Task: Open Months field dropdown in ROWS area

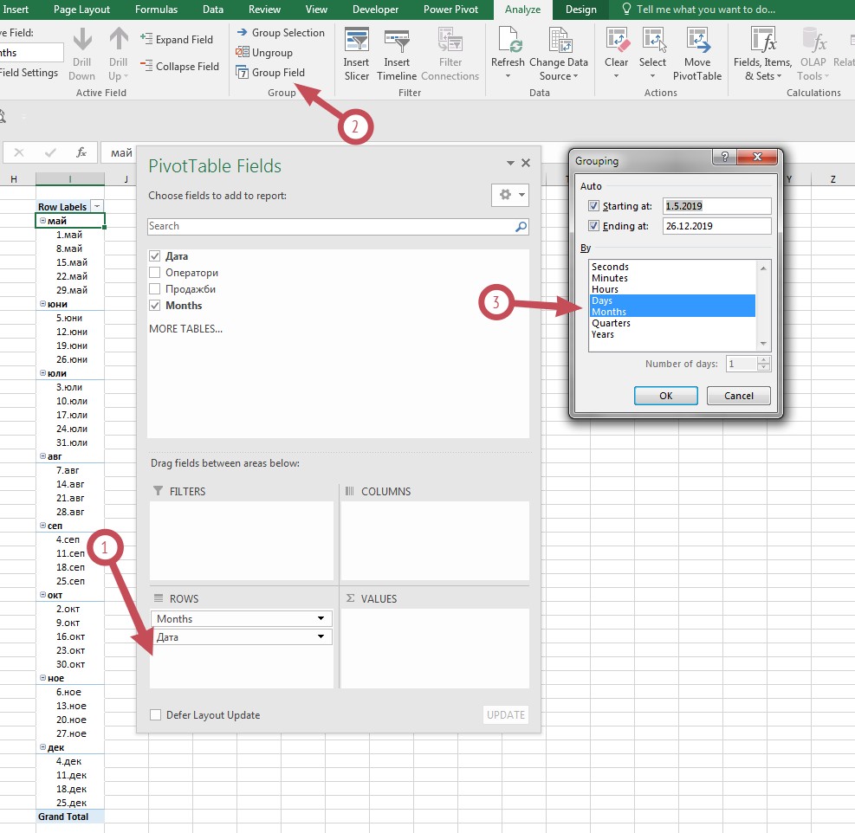Action: [x=321, y=618]
